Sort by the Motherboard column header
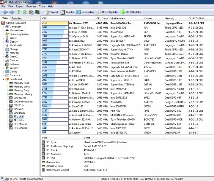Image resolution: width=214 pixels, height=181 pixels. (125, 18)
